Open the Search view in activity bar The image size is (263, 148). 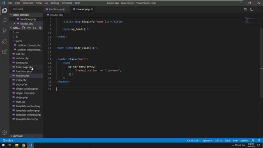[5, 21]
